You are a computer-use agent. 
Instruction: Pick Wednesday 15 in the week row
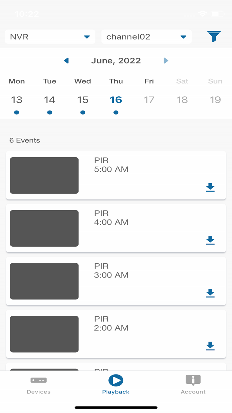tap(83, 100)
